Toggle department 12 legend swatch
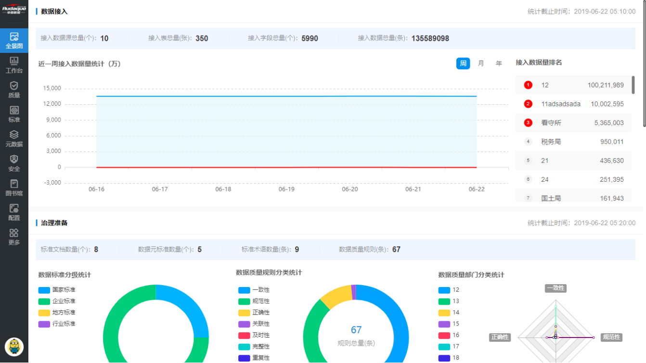Screen dimensions: 646x363 444,290
